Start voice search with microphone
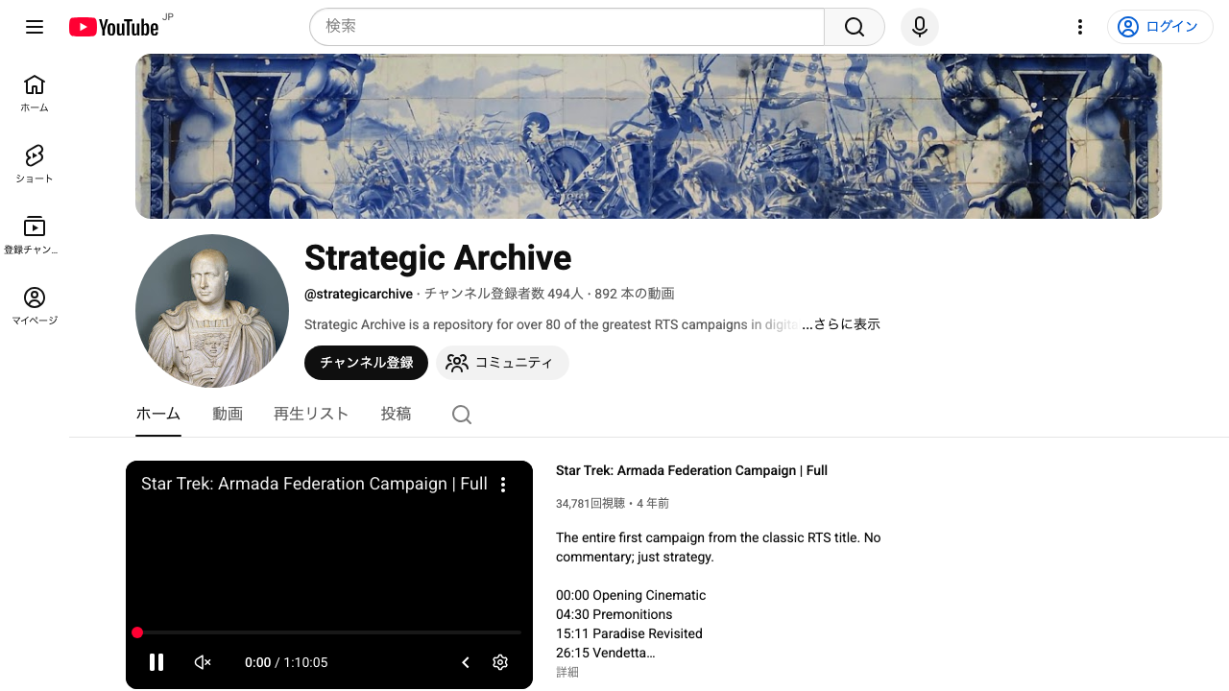 (920, 27)
